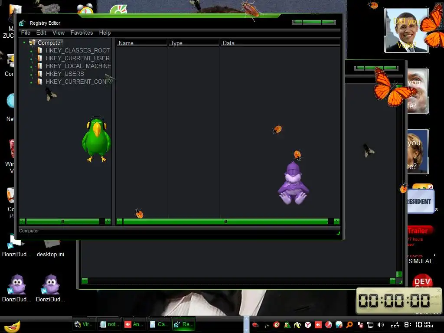
Task: Open the Action Center flag tray icon
Action: click(x=360, y=325)
